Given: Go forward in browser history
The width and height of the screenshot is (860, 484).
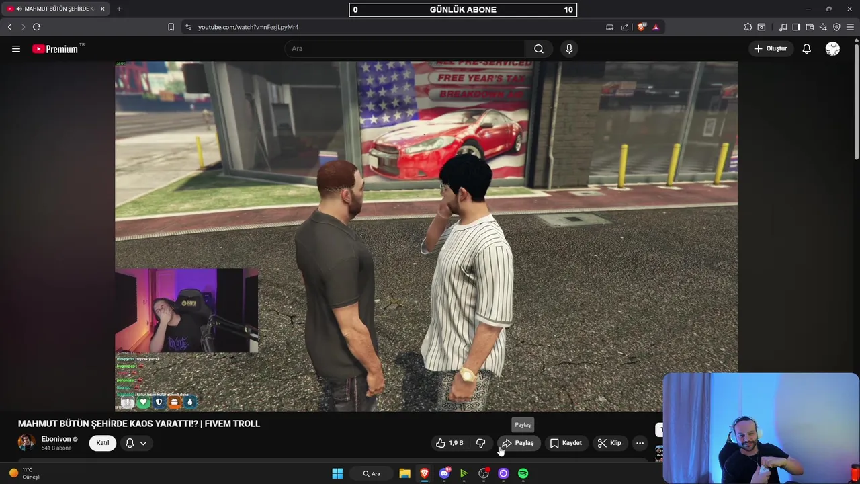Looking at the screenshot, I should [x=23, y=27].
